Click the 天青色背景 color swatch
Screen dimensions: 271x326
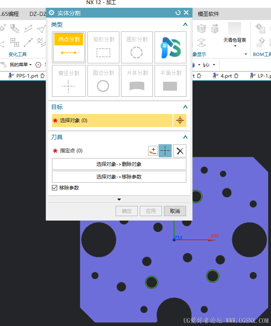[x=235, y=29]
